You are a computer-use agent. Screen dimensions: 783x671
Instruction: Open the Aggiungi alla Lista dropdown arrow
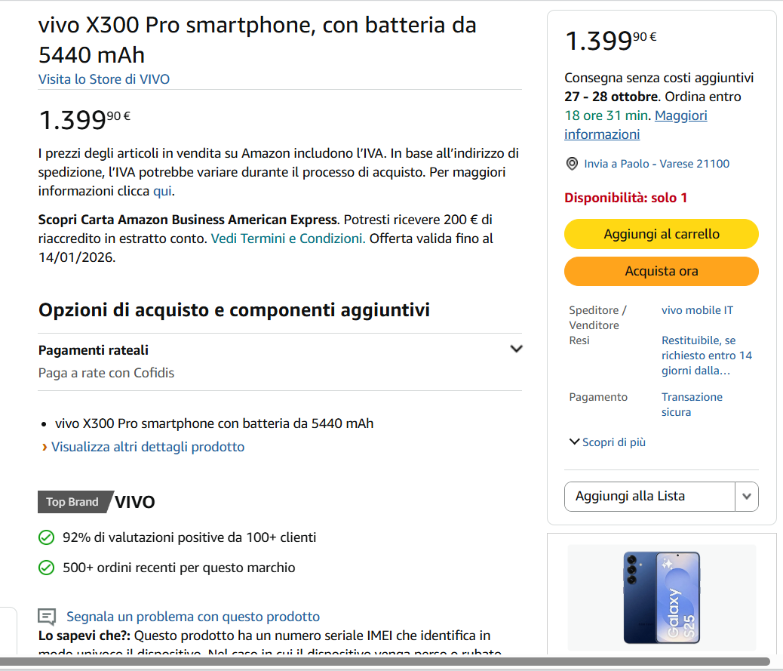[747, 497]
